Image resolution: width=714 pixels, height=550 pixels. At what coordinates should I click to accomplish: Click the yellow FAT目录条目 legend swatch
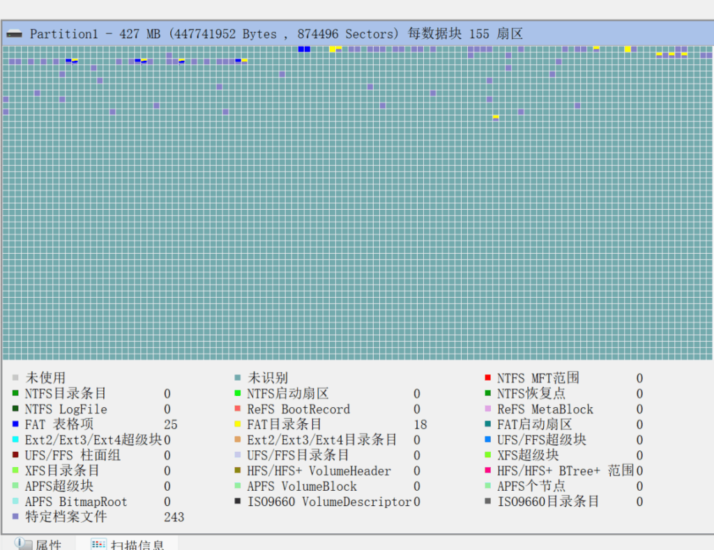(x=238, y=425)
